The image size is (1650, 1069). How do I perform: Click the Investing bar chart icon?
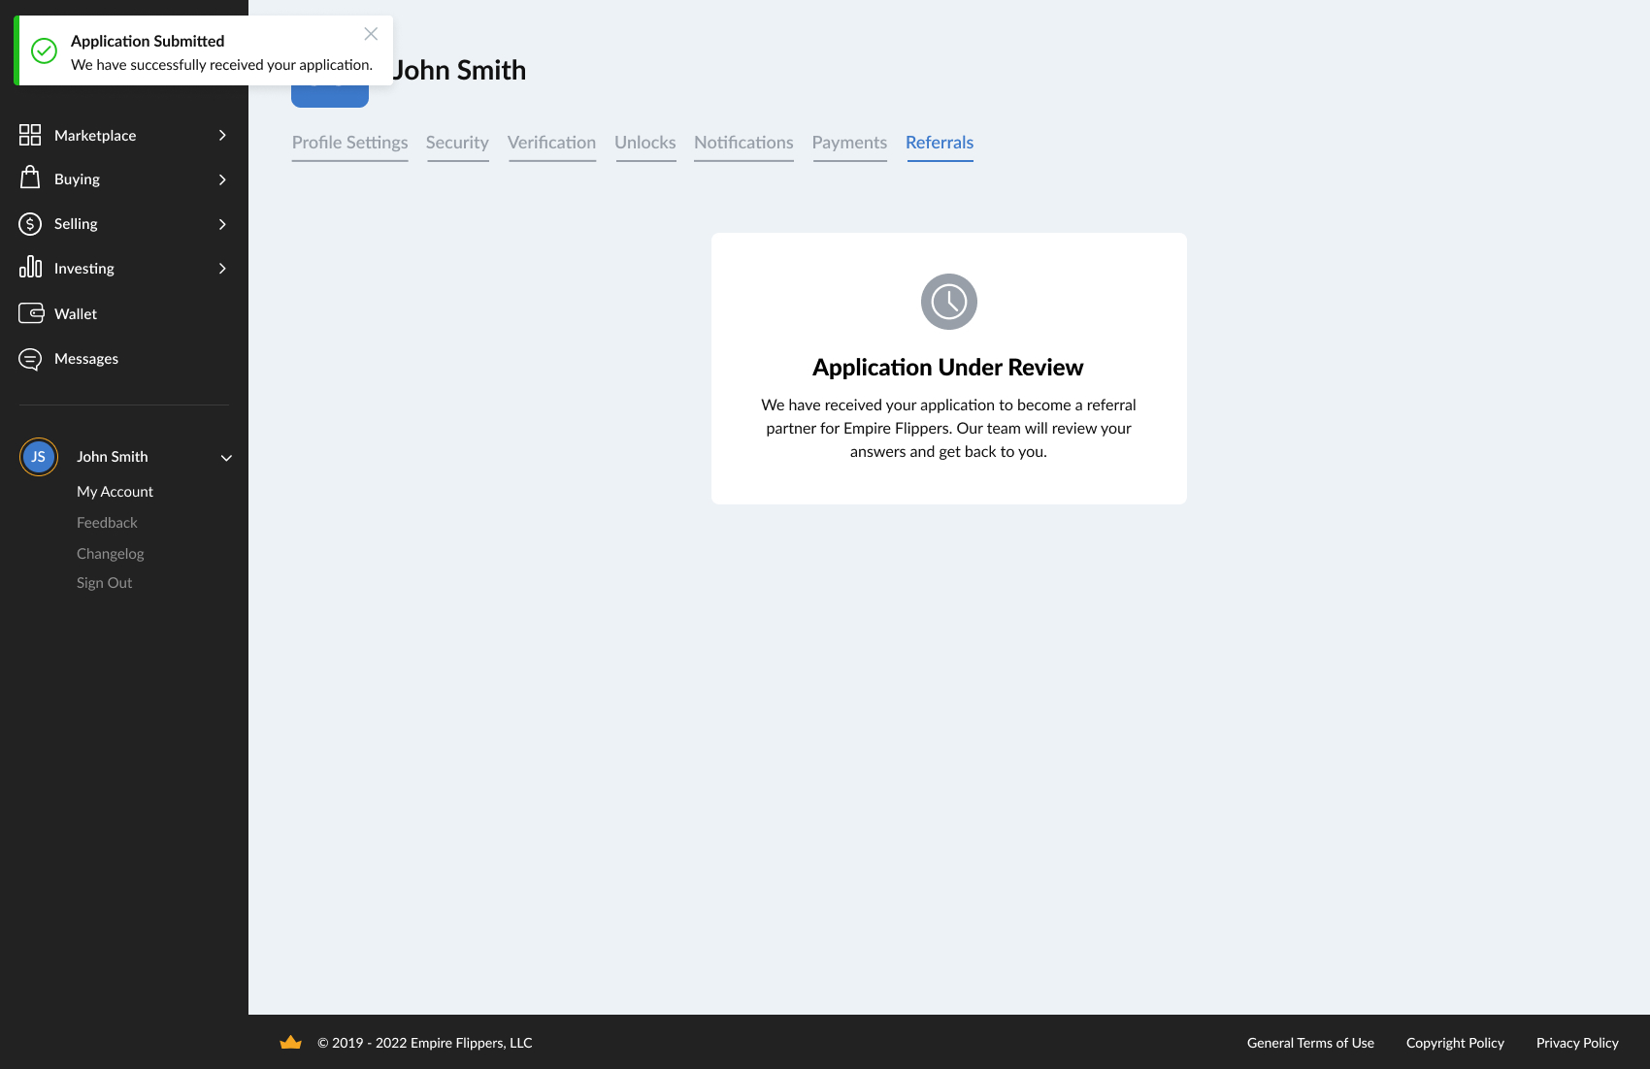[30, 268]
